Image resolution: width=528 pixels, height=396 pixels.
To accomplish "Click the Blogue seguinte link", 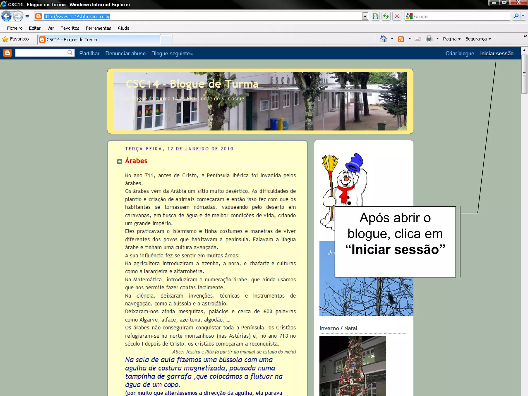I will (x=172, y=53).
